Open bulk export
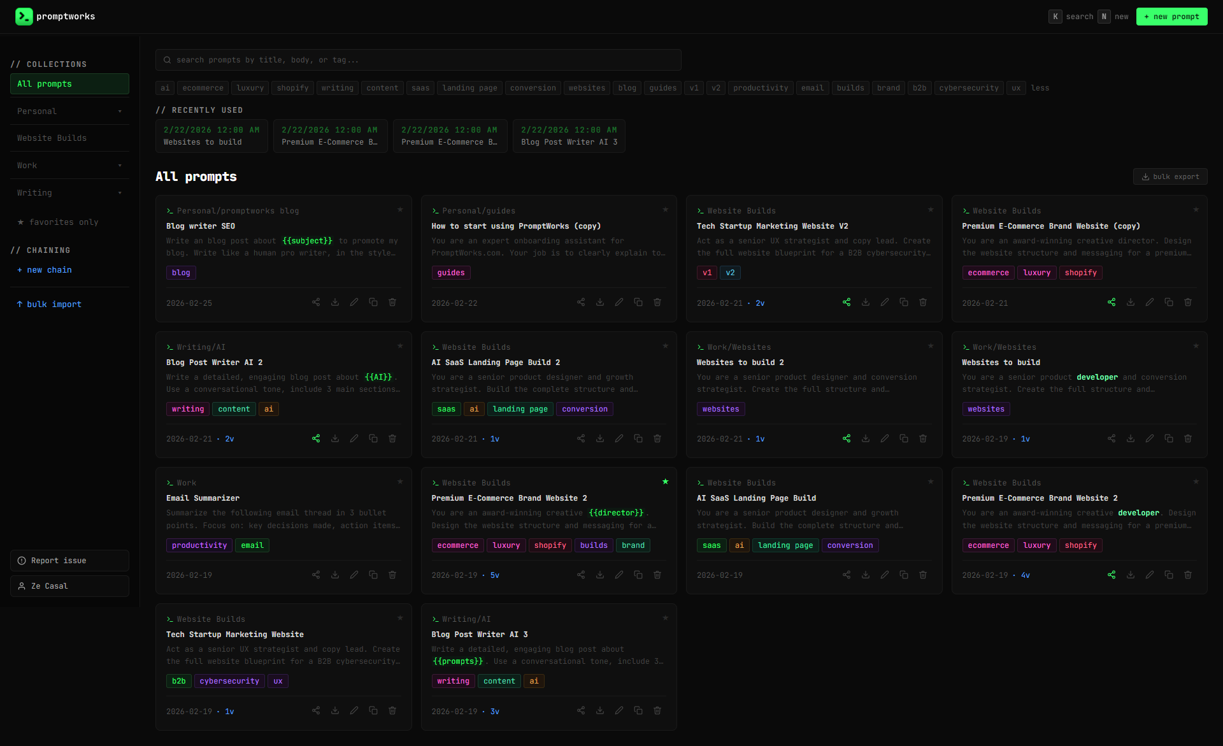Viewport: 1223px width, 746px height. click(x=1169, y=176)
